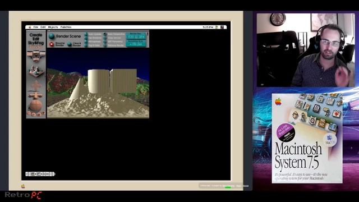Click the Apple logo below the screen
Image resolution: width=359 pixels, height=202 pixels.
point(23,186)
